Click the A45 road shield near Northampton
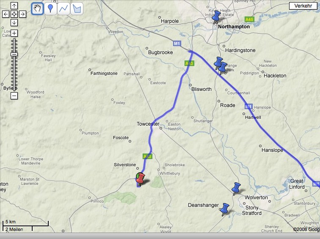The width and height of the screenshot is (320, 239). pyautogui.click(x=250, y=19)
